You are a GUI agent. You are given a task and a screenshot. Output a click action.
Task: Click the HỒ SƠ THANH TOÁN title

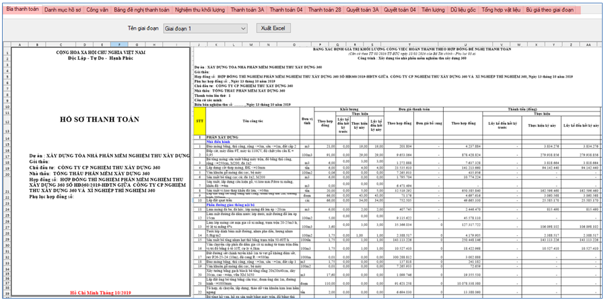click(101, 119)
